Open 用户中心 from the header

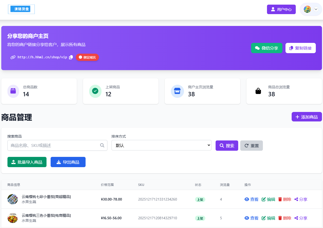pyautogui.click(x=281, y=9)
